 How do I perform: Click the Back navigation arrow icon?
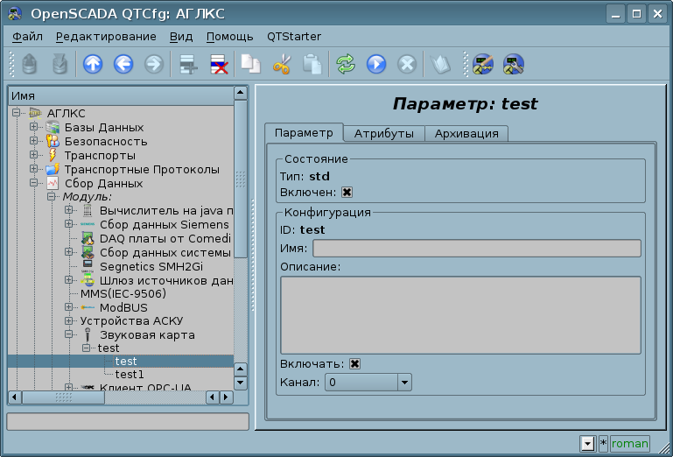[x=123, y=64]
